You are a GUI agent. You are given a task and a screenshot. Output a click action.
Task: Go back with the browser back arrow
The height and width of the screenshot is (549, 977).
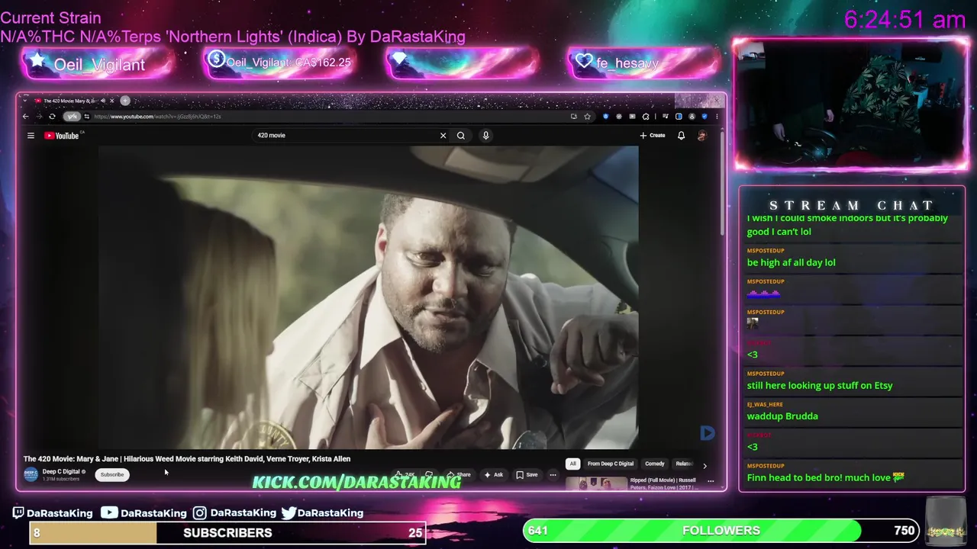point(25,117)
